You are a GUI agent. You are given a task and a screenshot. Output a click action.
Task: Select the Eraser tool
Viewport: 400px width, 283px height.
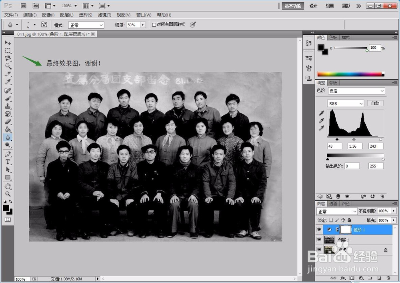(8, 122)
